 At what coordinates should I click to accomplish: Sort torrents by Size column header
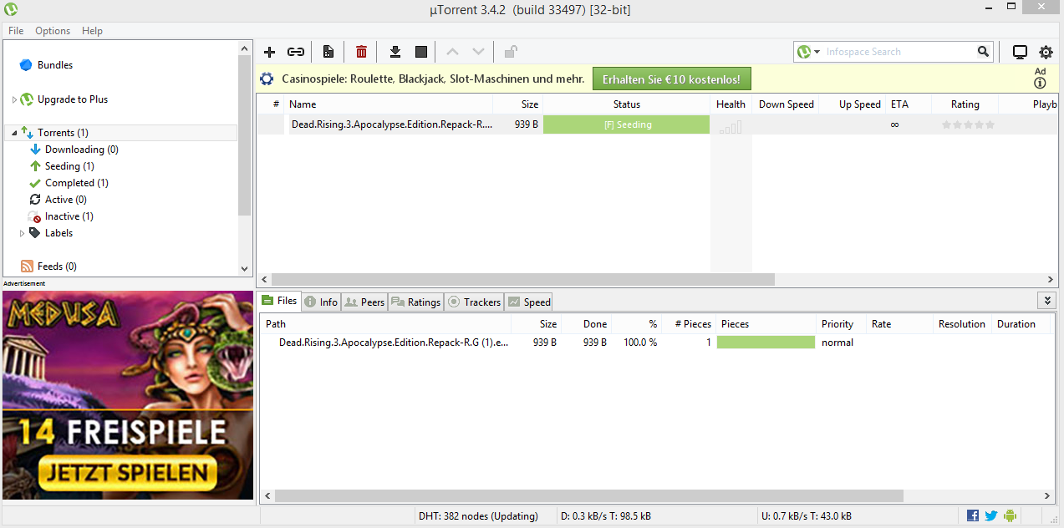[x=518, y=104]
